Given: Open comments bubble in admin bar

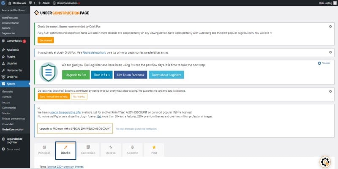Looking at the screenshot, I should point(32,3).
